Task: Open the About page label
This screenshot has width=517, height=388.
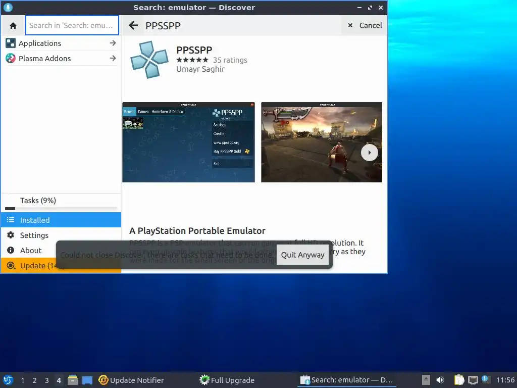Action: click(31, 251)
